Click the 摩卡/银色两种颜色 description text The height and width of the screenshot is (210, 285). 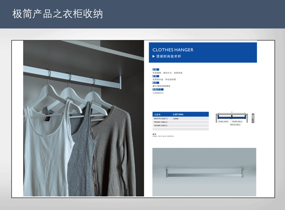tap(161, 86)
